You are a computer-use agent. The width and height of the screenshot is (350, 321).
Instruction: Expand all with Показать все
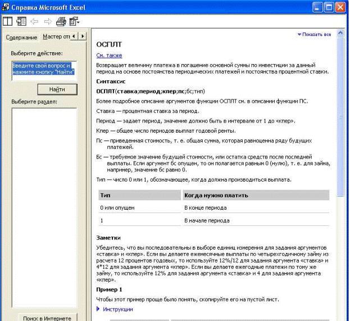pyautogui.click(x=314, y=34)
